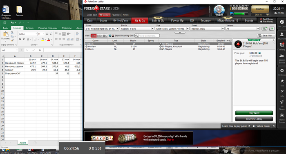Image resolution: width=286 pixels, height=154 pixels.
Task: Add a new sheet with the plus icon
Action: click(x=35, y=143)
